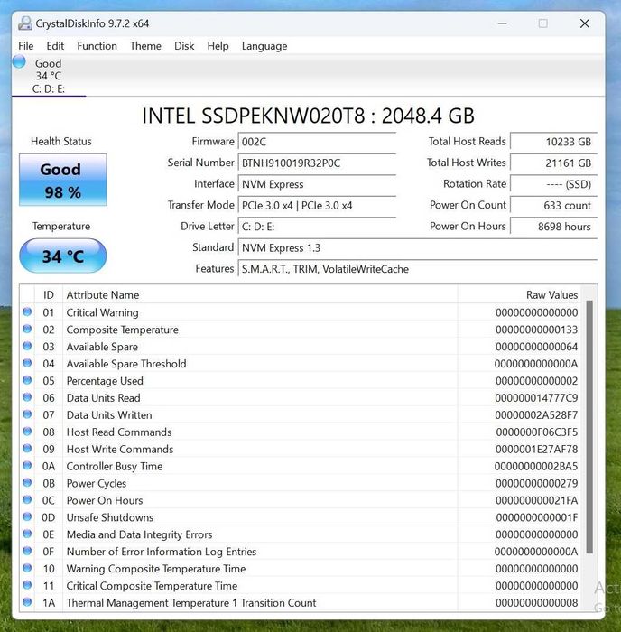Click status icon for Composite Temperature row
The width and height of the screenshot is (621, 632).
[x=27, y=329]
